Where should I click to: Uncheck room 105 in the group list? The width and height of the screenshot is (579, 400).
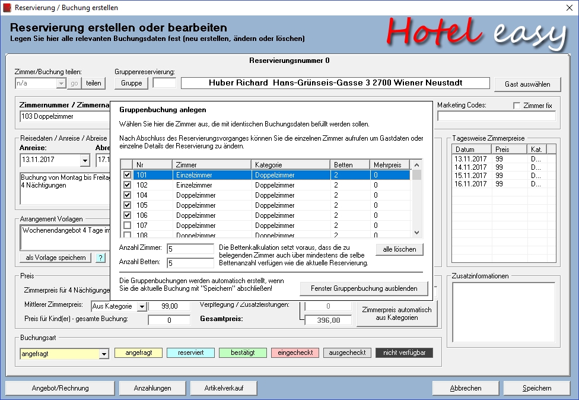[127, 205]
